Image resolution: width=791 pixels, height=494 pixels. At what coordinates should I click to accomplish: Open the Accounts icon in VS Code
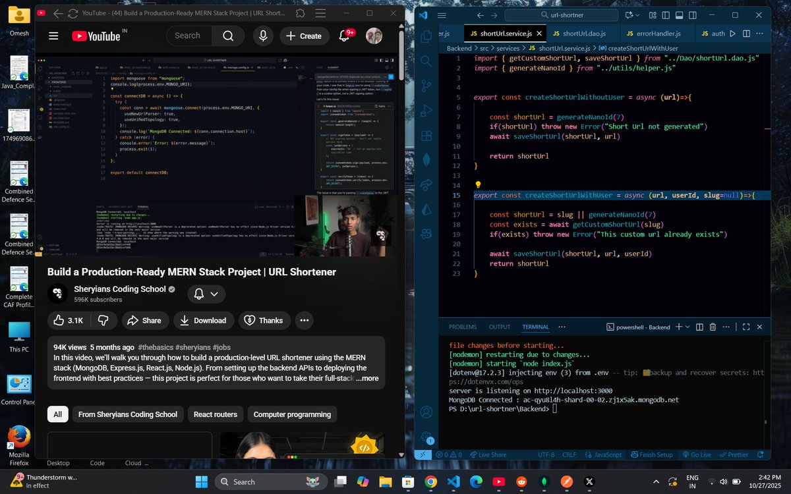click(x=426, y=412)
